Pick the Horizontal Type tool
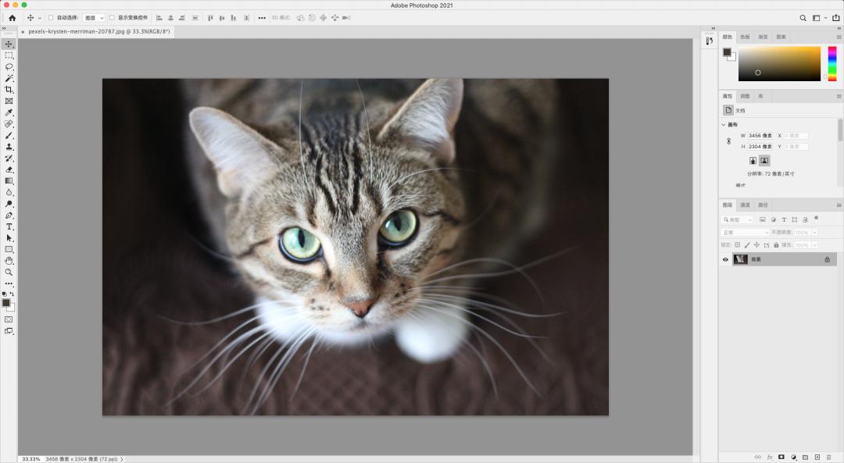 click(x=9, y=226)
